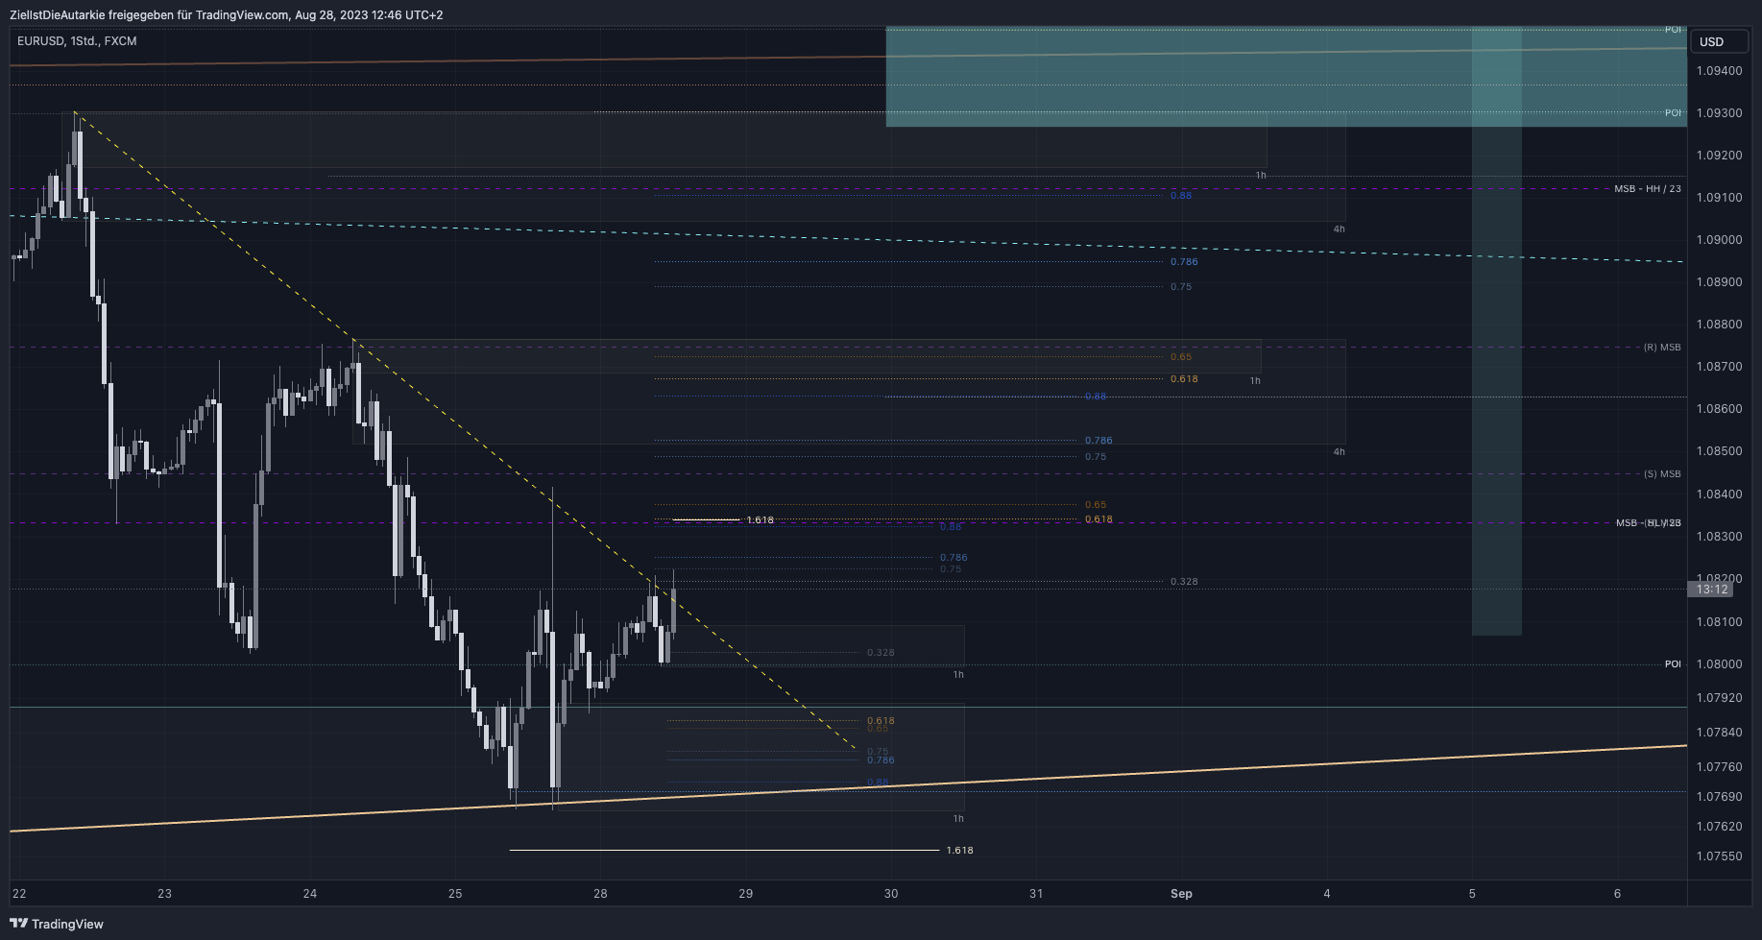Click the (S) MSB level label

click(1662, 474)
